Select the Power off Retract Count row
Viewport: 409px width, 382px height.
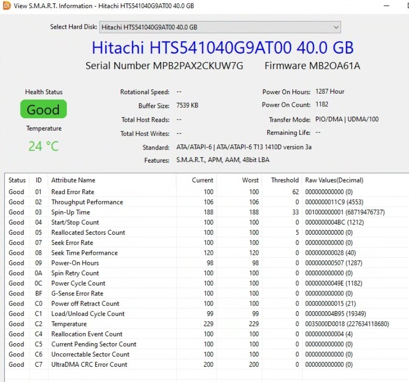click(x=207, y=304)
